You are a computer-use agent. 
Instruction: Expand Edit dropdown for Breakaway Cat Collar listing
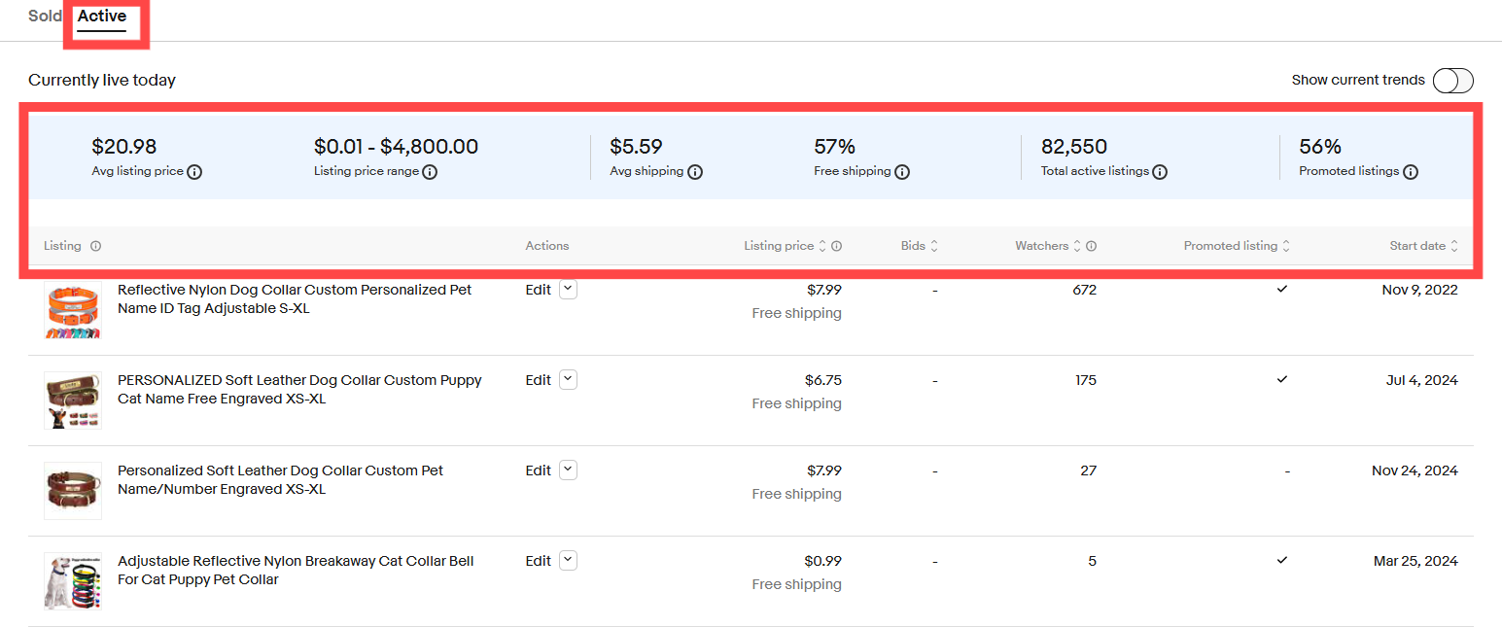(x=569, y=561)
